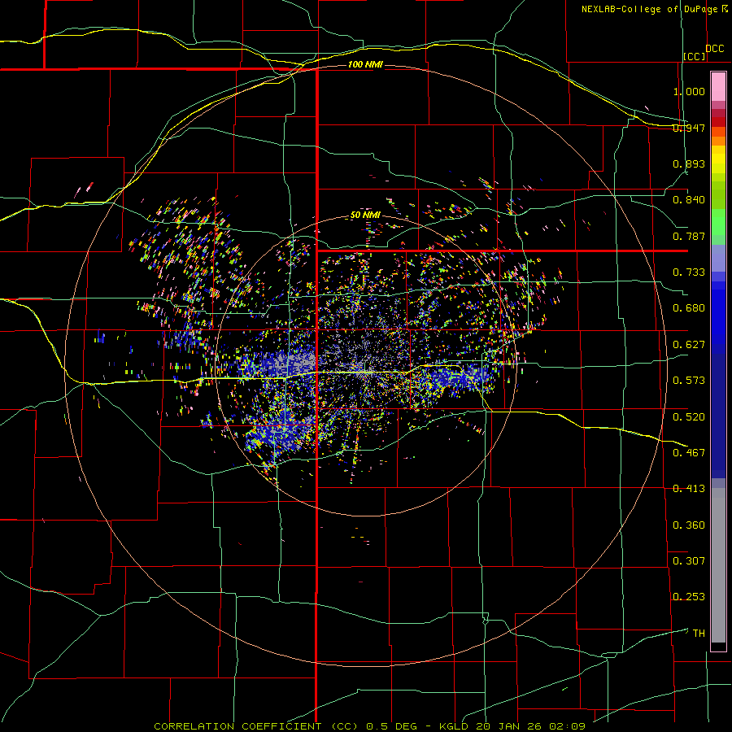Click the 0.680 scale value

pyautogui.click(x=689, y=308)
